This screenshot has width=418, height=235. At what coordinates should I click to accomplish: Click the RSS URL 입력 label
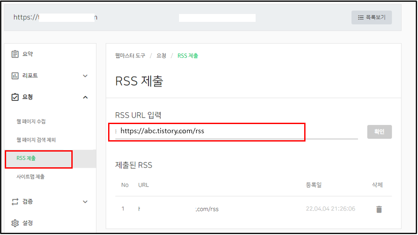click(138, 115)
